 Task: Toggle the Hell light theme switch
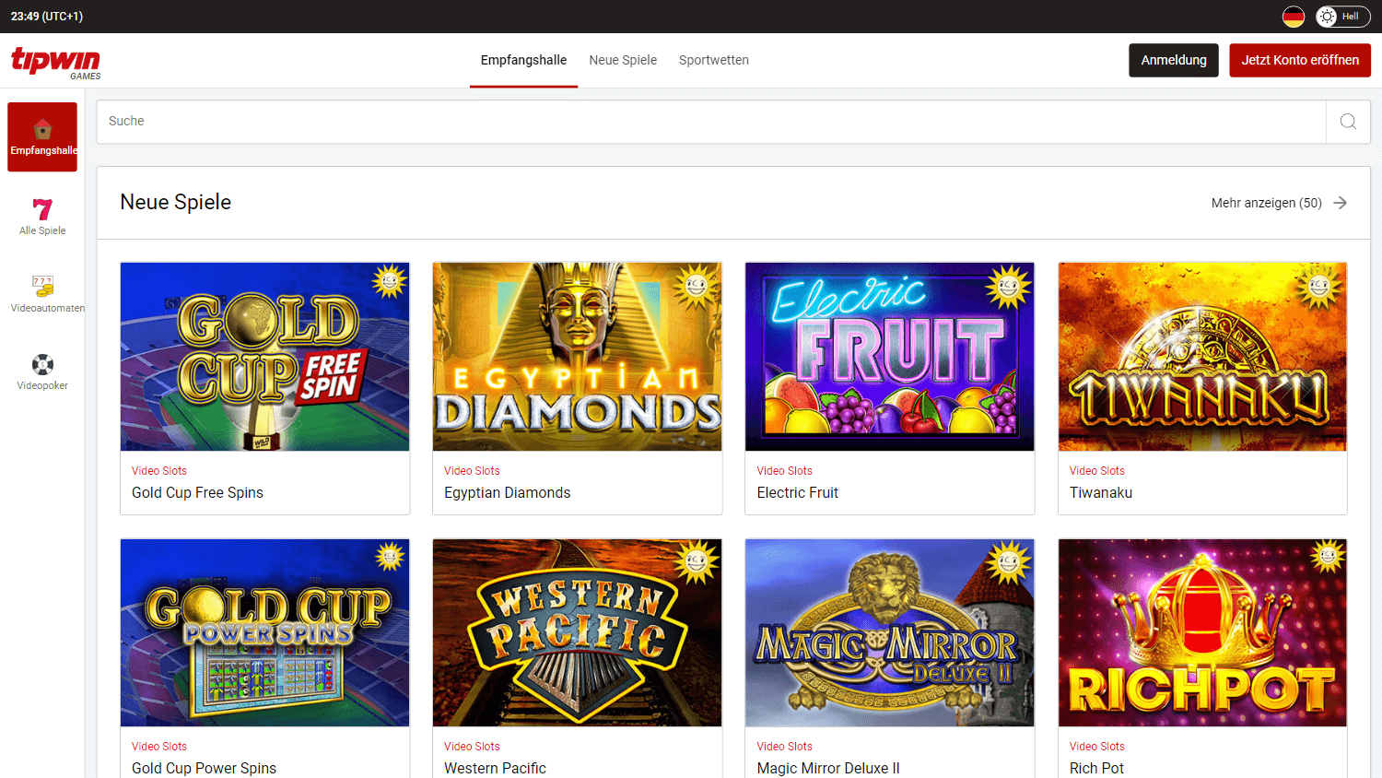(x=1343, y=17)
